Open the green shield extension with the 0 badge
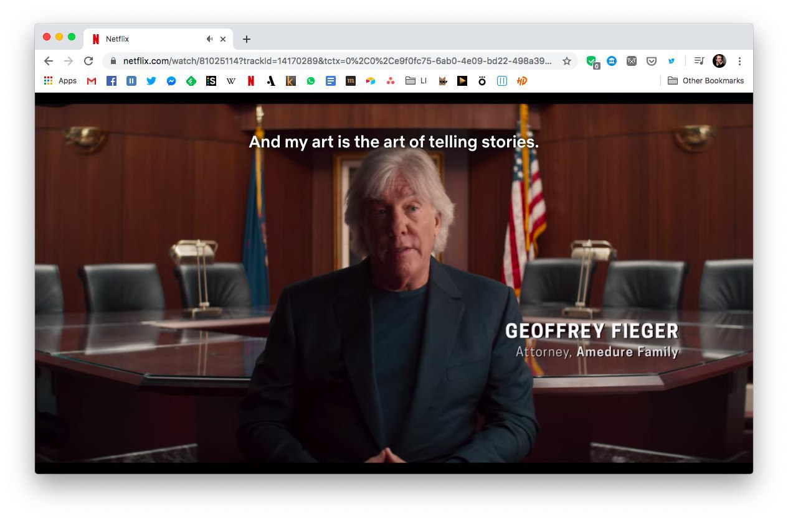Image resolution: width=788 pixels, height=520 pixels. click(592, 62)
